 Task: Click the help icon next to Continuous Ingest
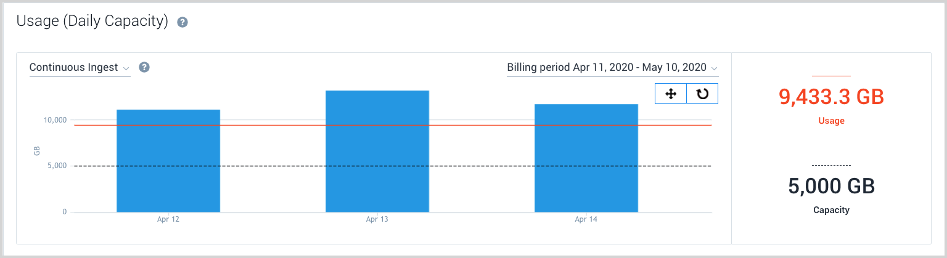pyautogui.click(x=144, y=67)
